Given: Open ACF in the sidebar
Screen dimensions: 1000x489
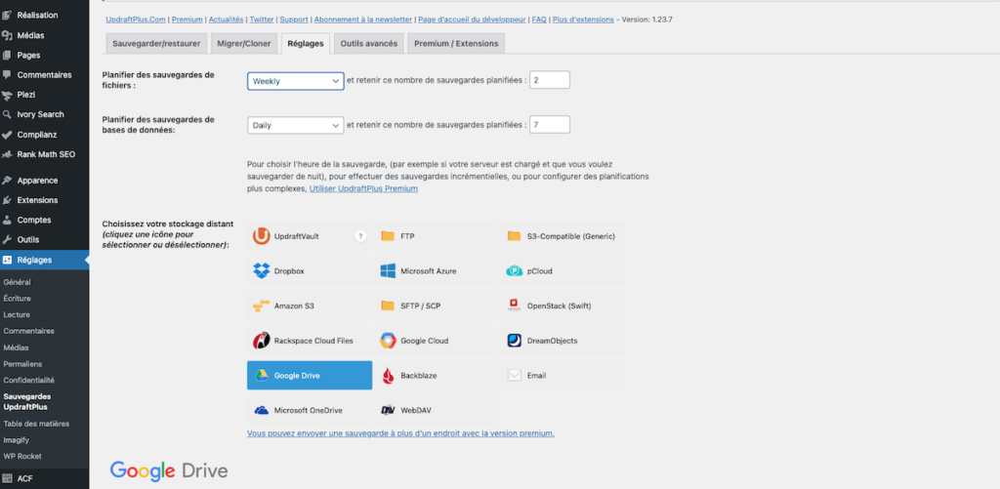Looking at the screenshot, I should click(x=24, y=478).
